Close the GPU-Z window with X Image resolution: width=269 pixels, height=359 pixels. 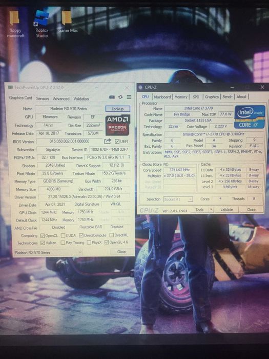tap(127, 88)
